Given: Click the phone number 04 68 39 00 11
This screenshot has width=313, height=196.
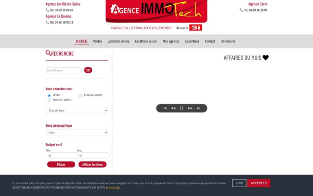Looking at the screenshot, I should [x=64, y=22].
